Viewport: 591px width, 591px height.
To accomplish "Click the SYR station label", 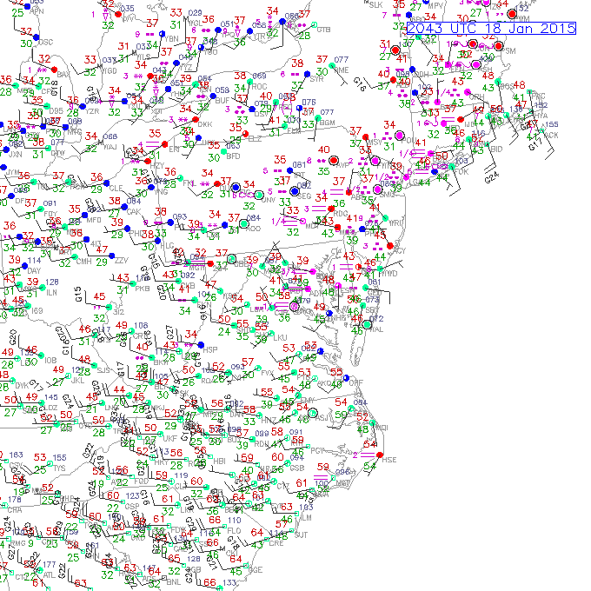I will (316, 79).
